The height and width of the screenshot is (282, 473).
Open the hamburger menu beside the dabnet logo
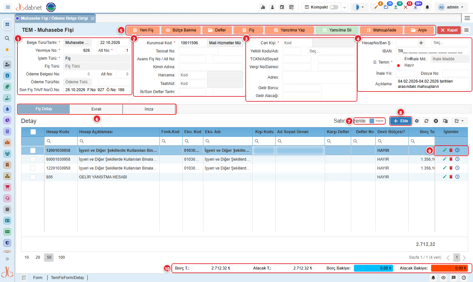8,7
